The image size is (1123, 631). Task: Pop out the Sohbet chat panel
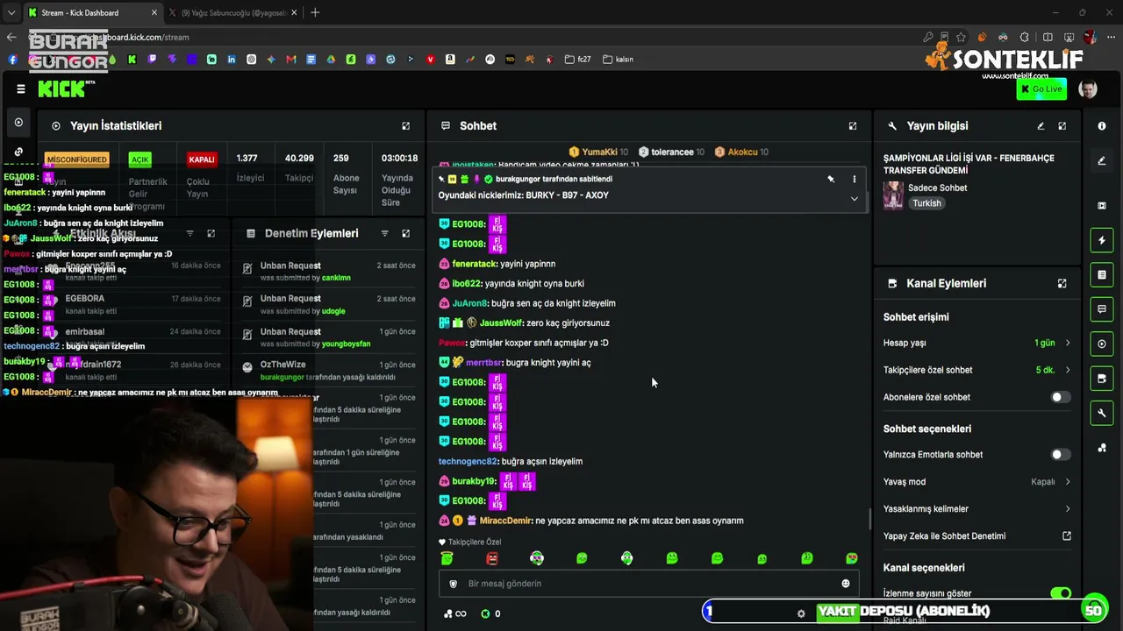click(x=852, y=126)
